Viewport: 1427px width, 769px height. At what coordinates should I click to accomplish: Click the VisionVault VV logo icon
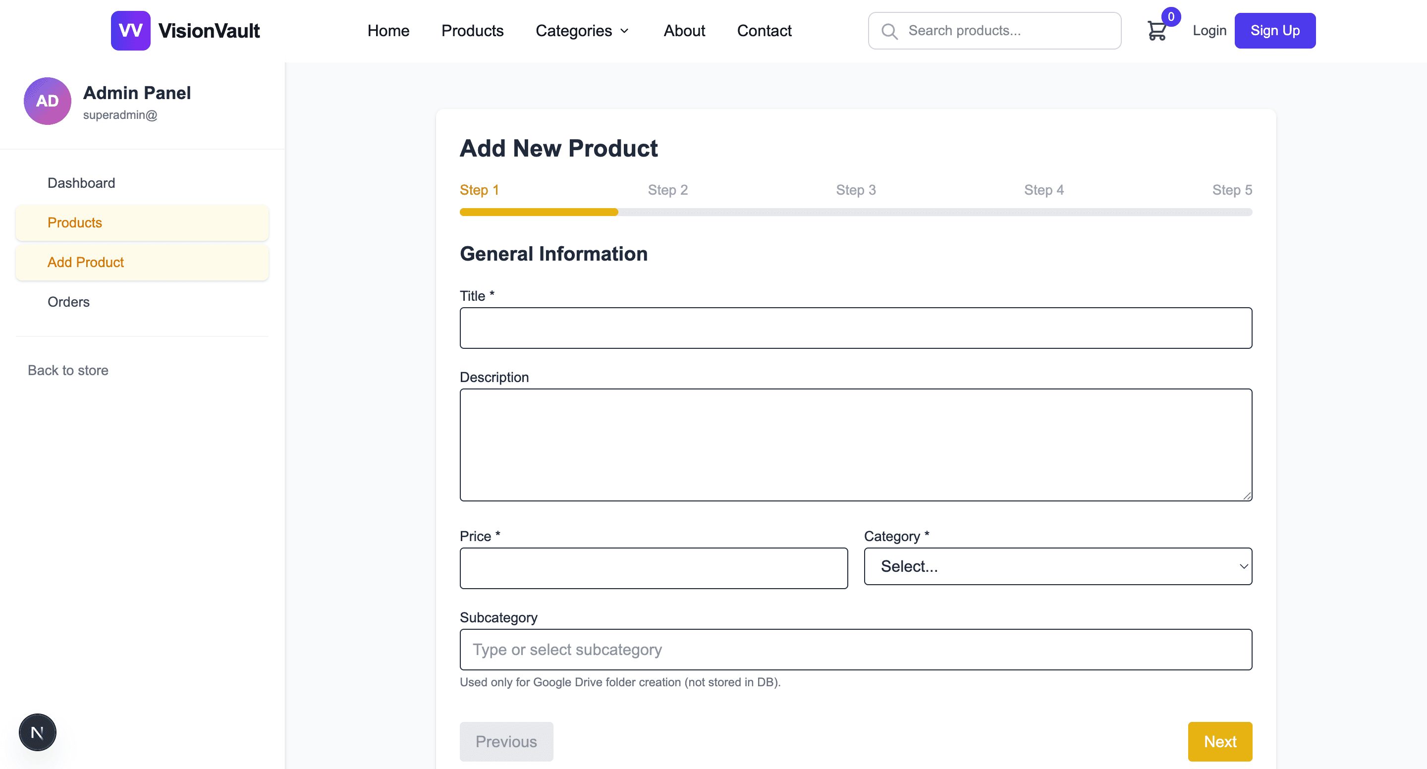point(130,30)
